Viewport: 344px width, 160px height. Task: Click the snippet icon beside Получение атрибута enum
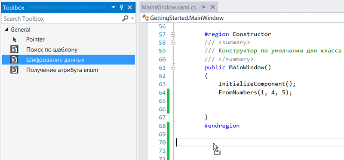(15, 70)
